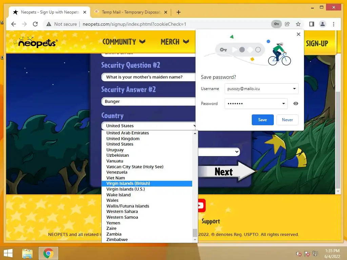Close the Neopets Sign Up tab
Image resolution: width=347 pixels, height=260 pixels.
click(84, 12)
